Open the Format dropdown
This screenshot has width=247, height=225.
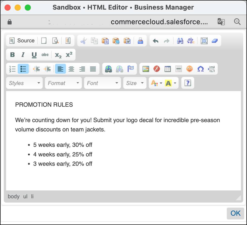pos(63,83)
